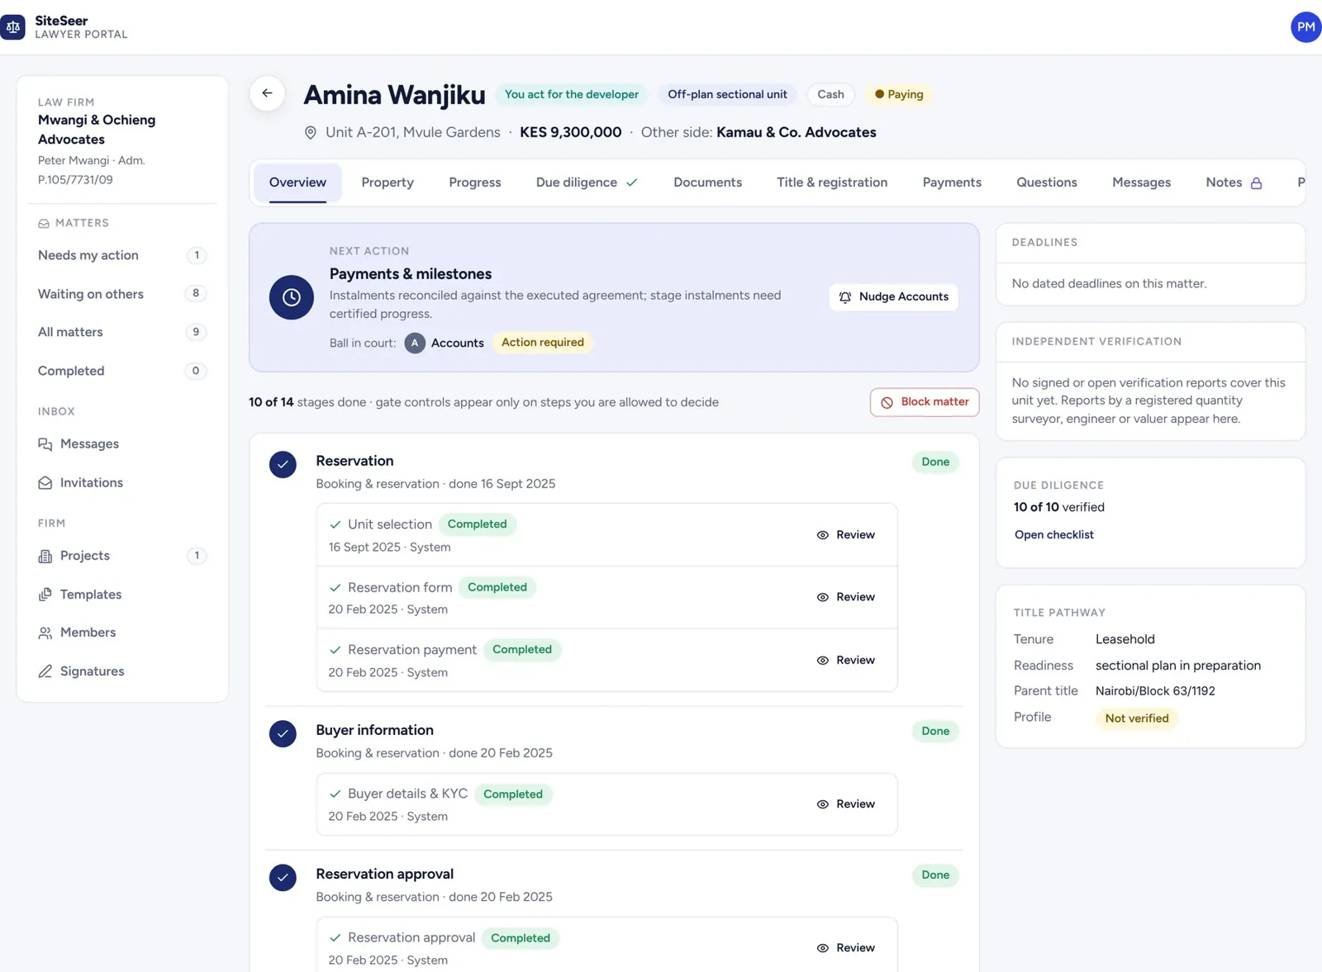Click the clock icon in Next Action card

[x=292, y=297]
